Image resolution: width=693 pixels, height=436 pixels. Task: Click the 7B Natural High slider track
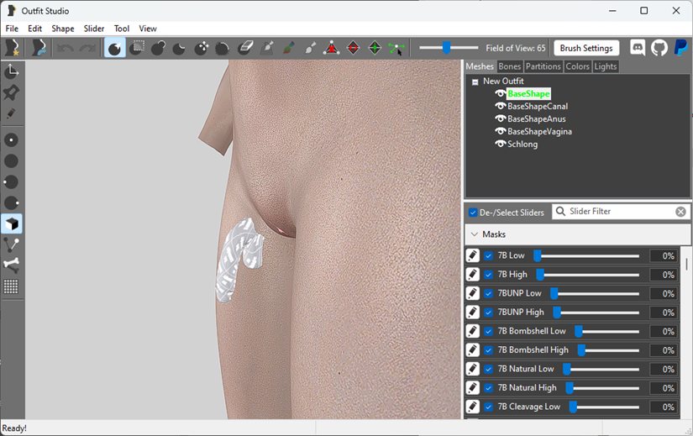(602, 388)
